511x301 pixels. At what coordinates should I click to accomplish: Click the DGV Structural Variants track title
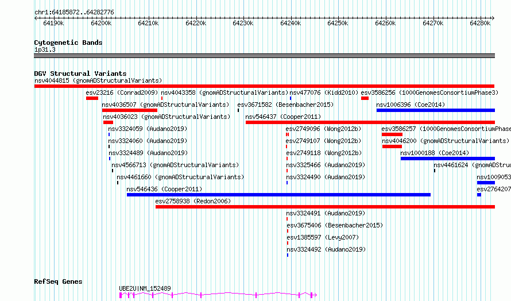tap(80, 74)
